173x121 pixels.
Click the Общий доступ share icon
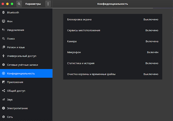(x=4, y=91)
